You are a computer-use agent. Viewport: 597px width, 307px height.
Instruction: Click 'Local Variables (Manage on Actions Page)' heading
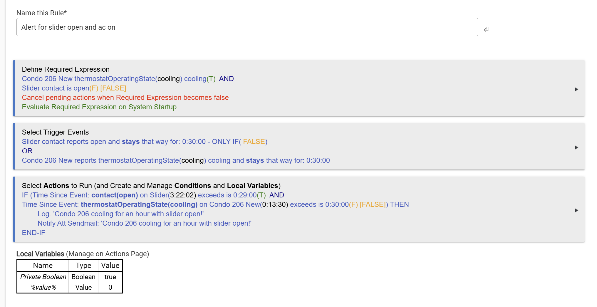coord(83,254)
